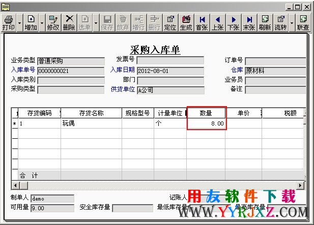Click the horizontal scrollbar right arrow

click(x=300, y=185)
